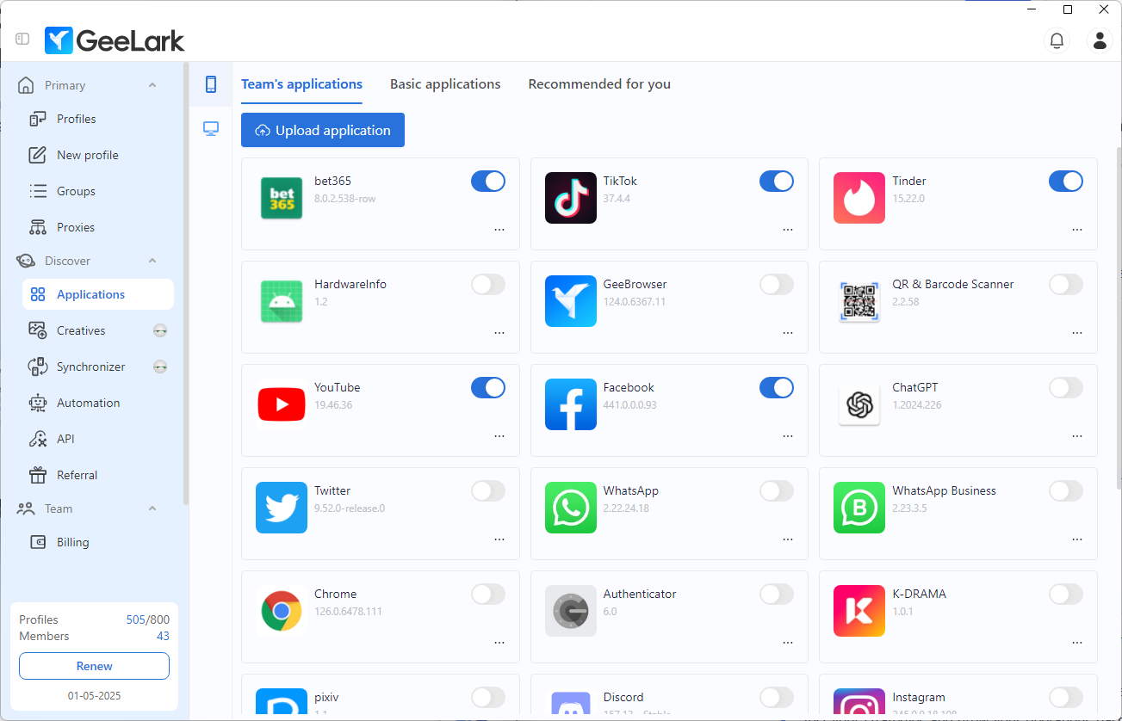Image resolution: width=1122 pixels, height=721 pixels.
Task: Open more options for ChatGPT
Action: [x=1077, y=436]
